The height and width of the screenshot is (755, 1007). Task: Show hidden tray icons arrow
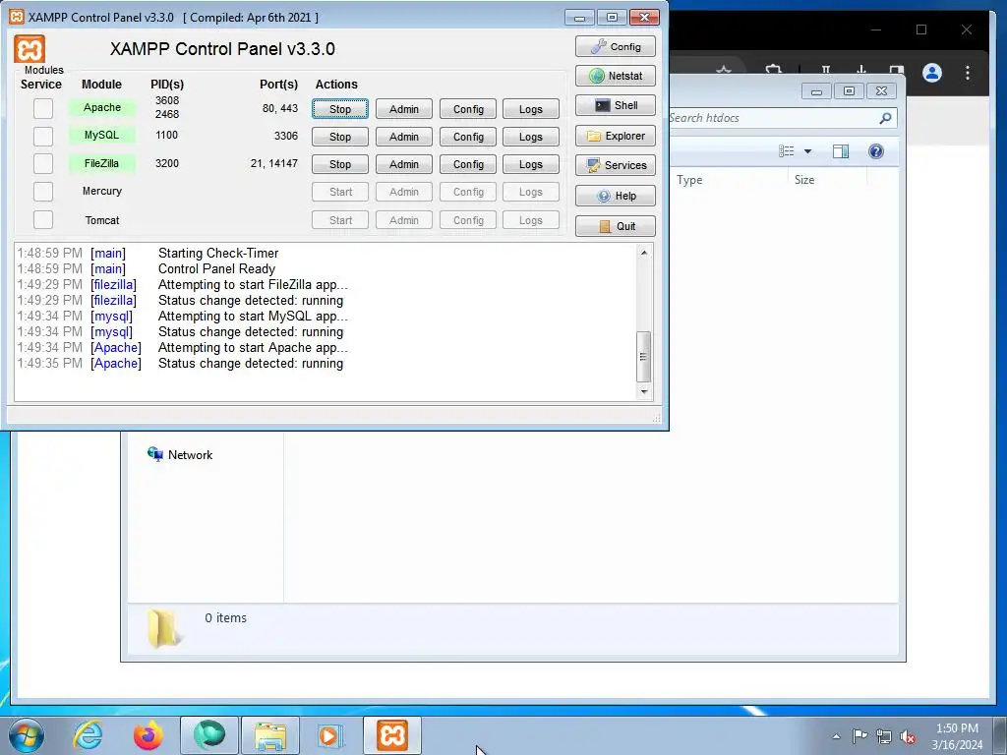point(836,736)
